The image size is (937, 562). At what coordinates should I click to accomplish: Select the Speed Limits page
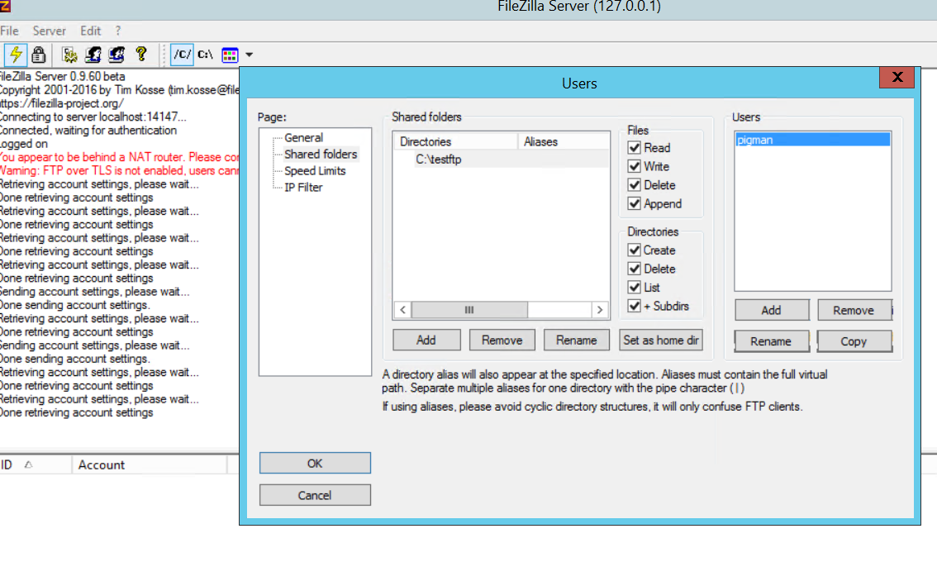[315, 171]
